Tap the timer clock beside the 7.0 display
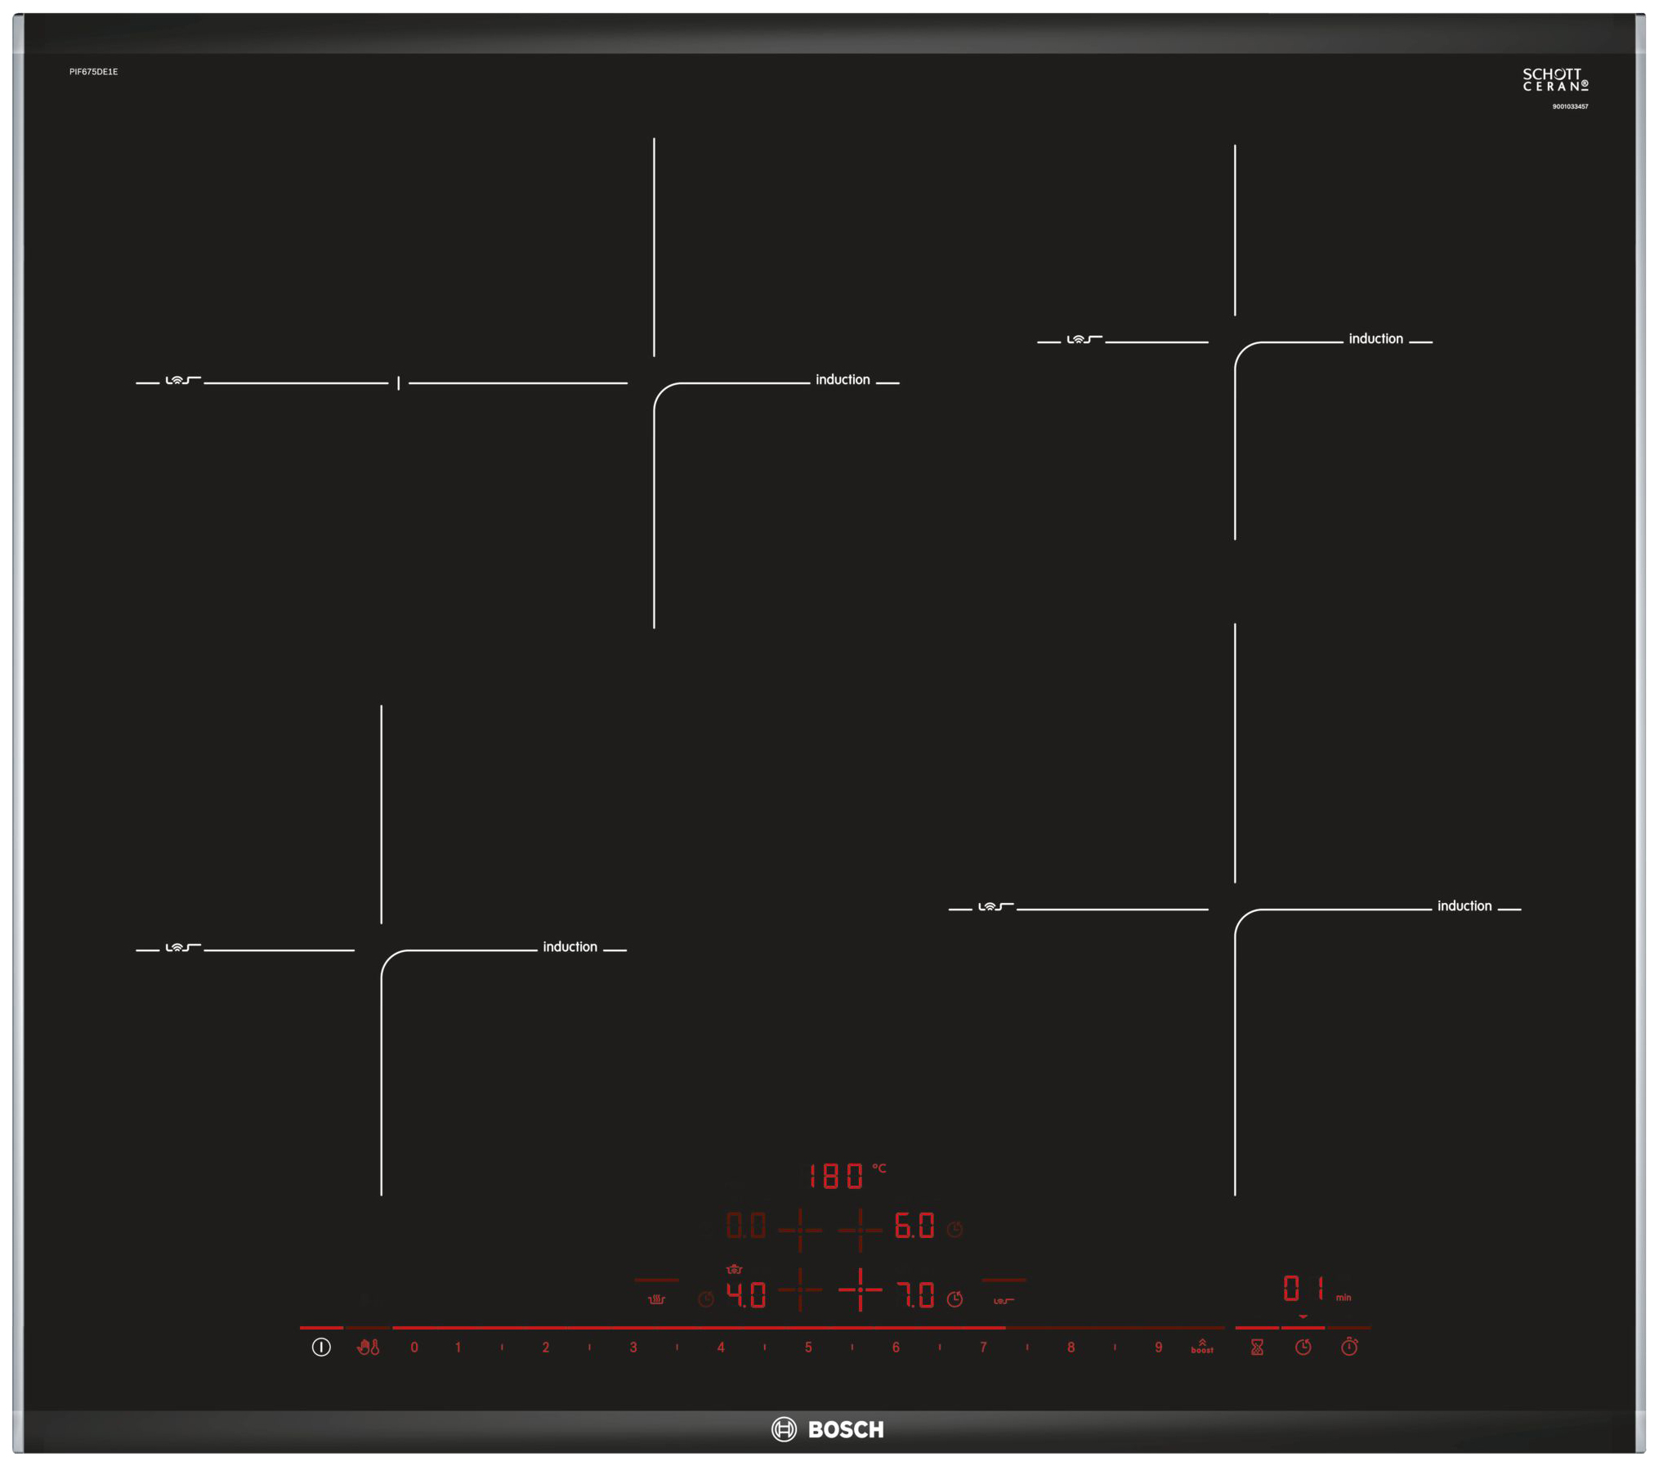Screen dimensions: 1659x1466 (x=955, y=1298)
